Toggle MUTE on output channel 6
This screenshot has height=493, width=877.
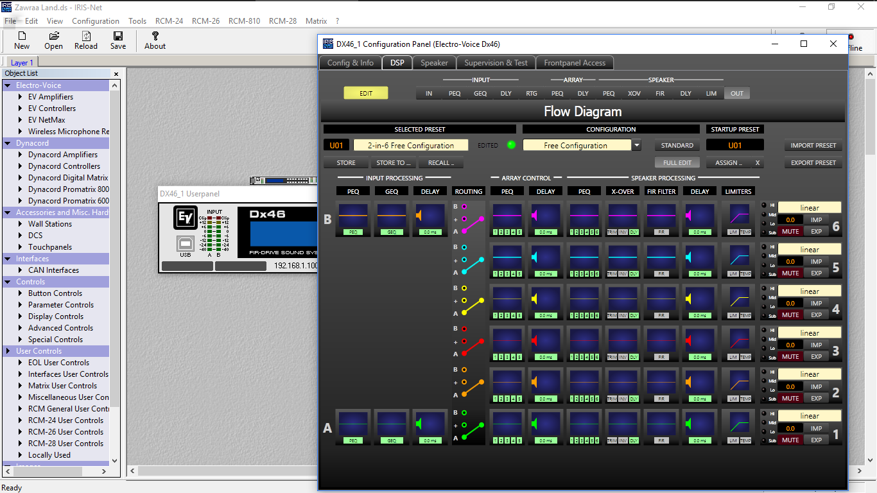790,231
